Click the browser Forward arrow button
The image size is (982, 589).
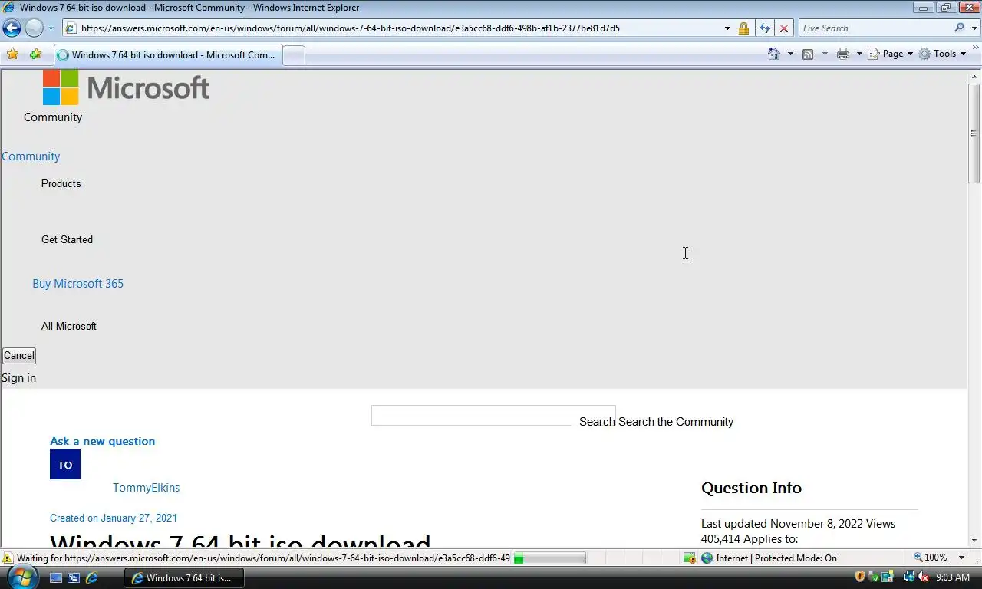[x=34, y=28]
